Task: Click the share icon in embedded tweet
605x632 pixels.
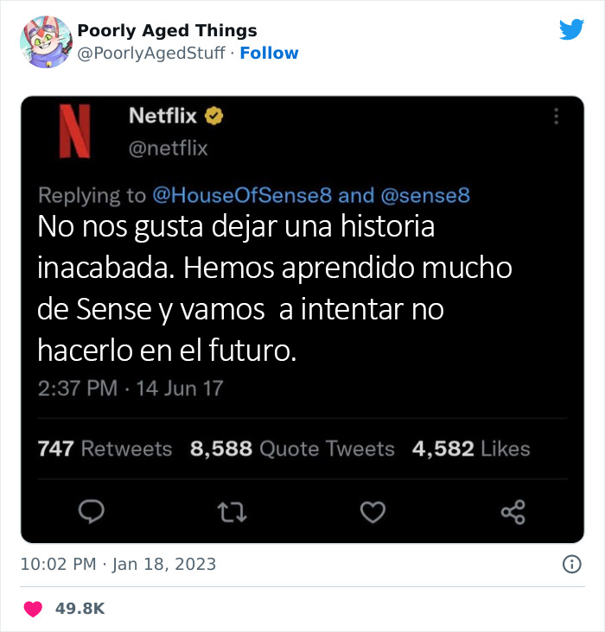Action: (513, 512)
